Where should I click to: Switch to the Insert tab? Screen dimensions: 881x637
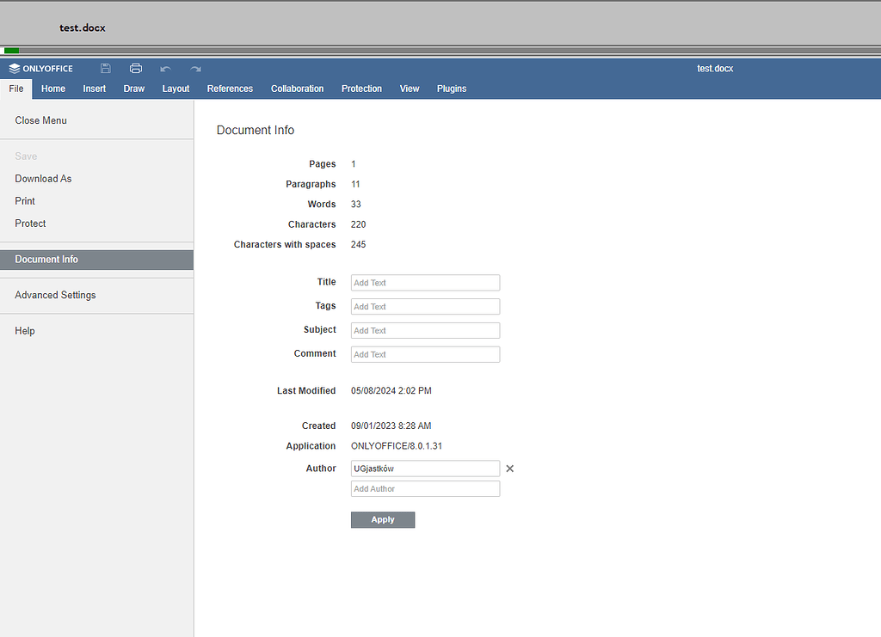coord(95,89)
